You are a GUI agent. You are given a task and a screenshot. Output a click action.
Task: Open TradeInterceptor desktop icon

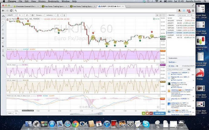(201, 43)
